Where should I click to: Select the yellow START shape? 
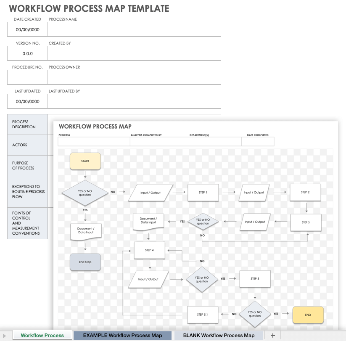coord(85,161)
